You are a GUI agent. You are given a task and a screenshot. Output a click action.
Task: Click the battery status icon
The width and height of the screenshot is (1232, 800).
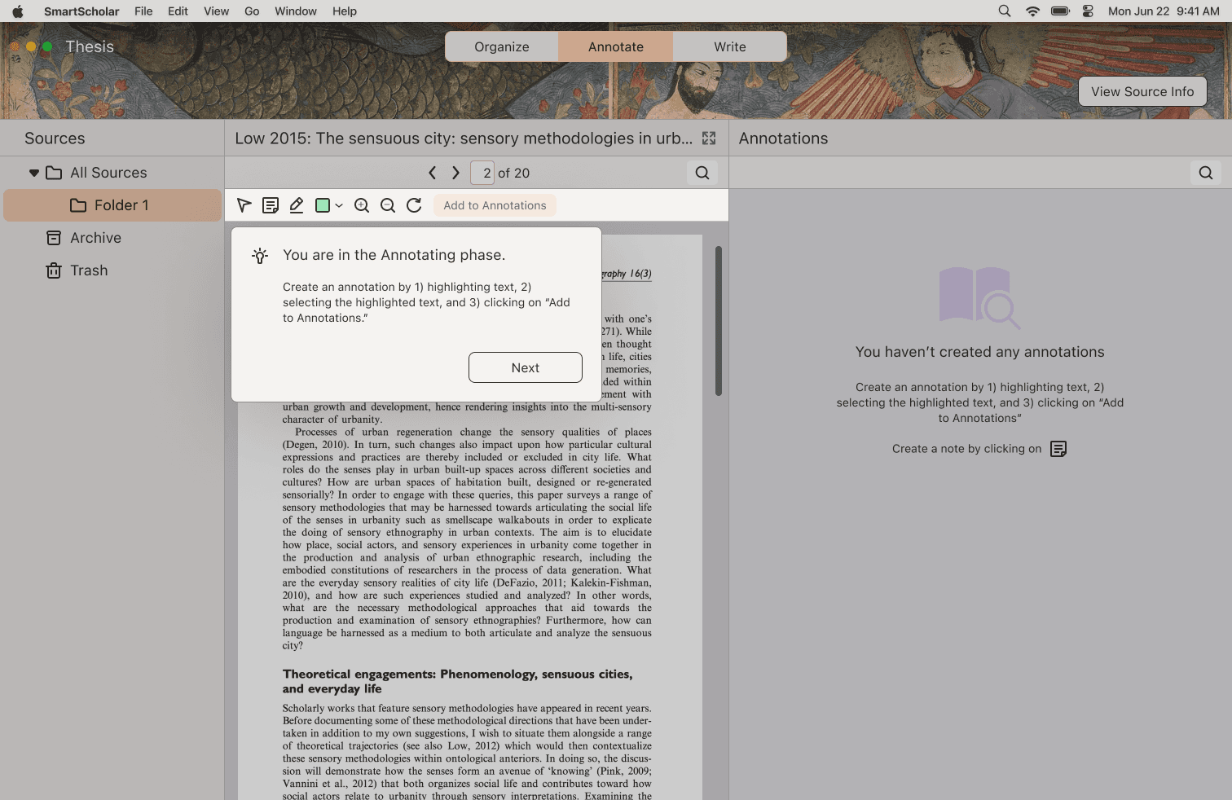[x=1060, y=11]
